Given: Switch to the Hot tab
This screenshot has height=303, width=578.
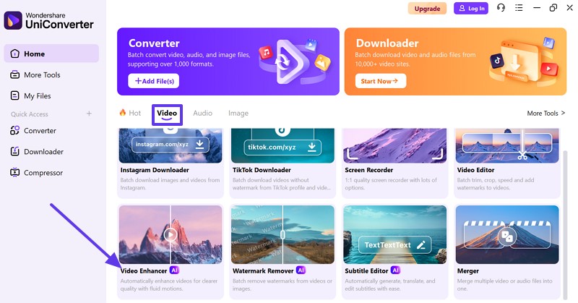Looking at the screenshot, I should (130, 113).
